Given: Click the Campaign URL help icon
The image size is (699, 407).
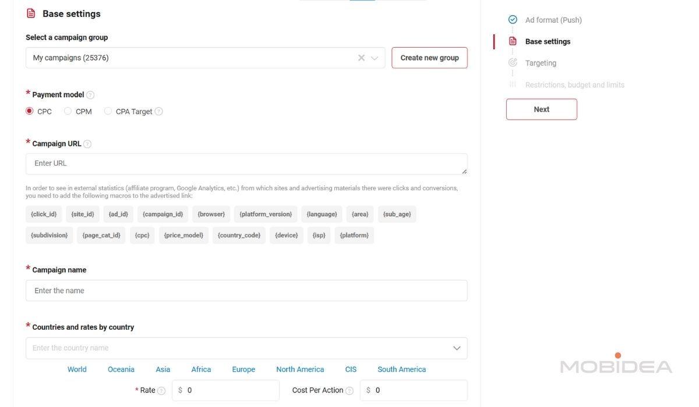Looking at the screenshot, I should pos(87,144).
